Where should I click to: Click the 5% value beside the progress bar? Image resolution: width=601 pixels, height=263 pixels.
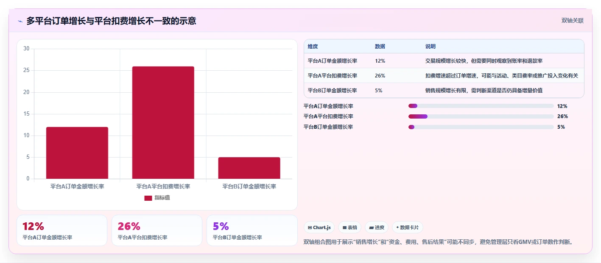561,127
